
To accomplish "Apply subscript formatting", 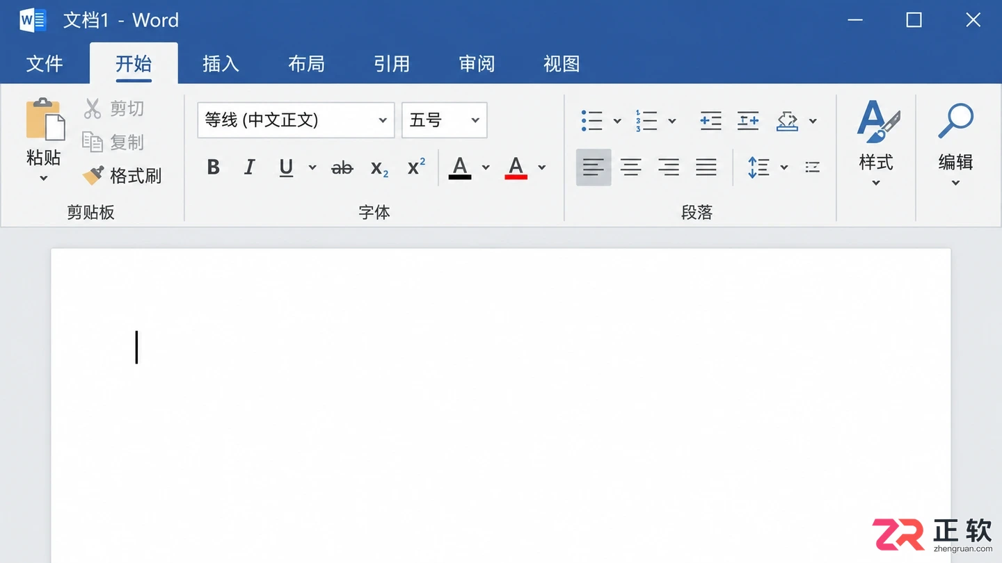I will (x=379, y=168).
